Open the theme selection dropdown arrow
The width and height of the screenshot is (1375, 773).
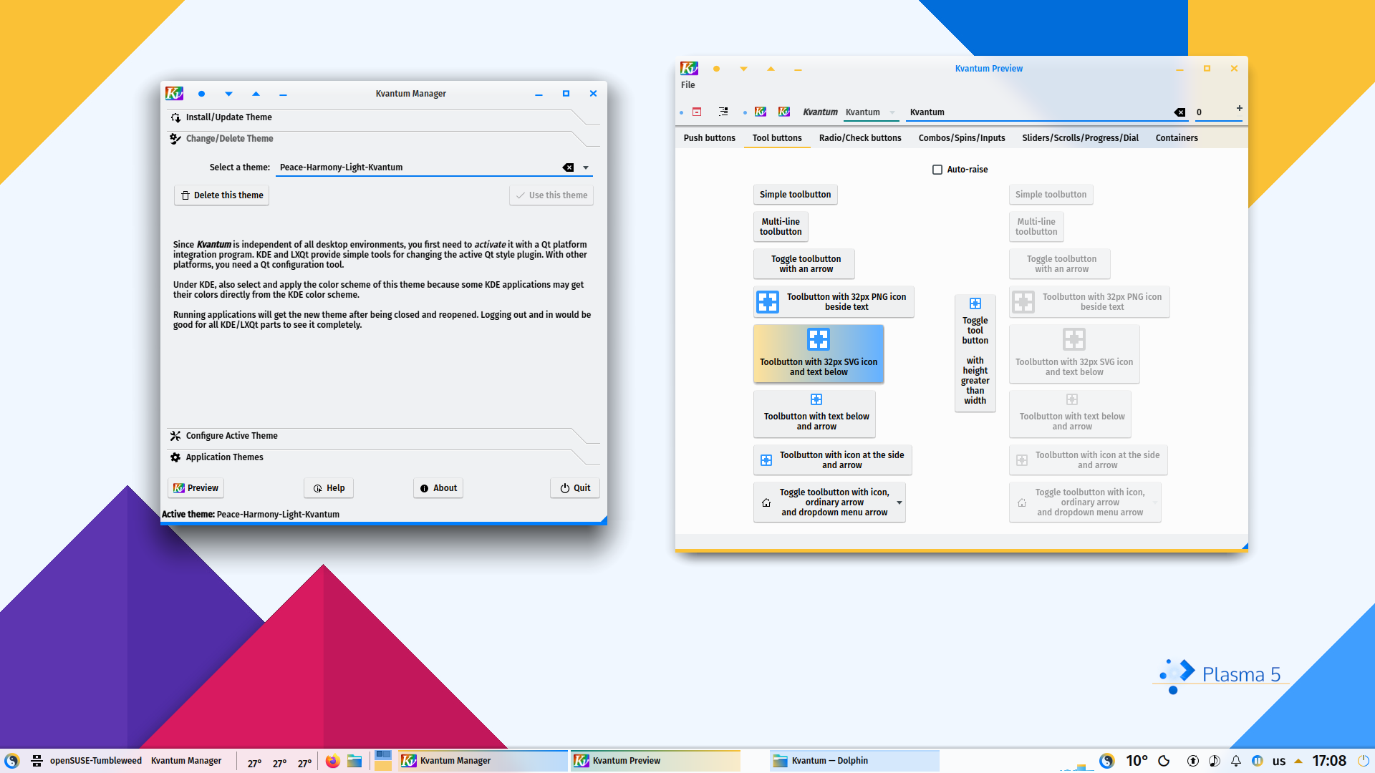click(x=586, y=167)
